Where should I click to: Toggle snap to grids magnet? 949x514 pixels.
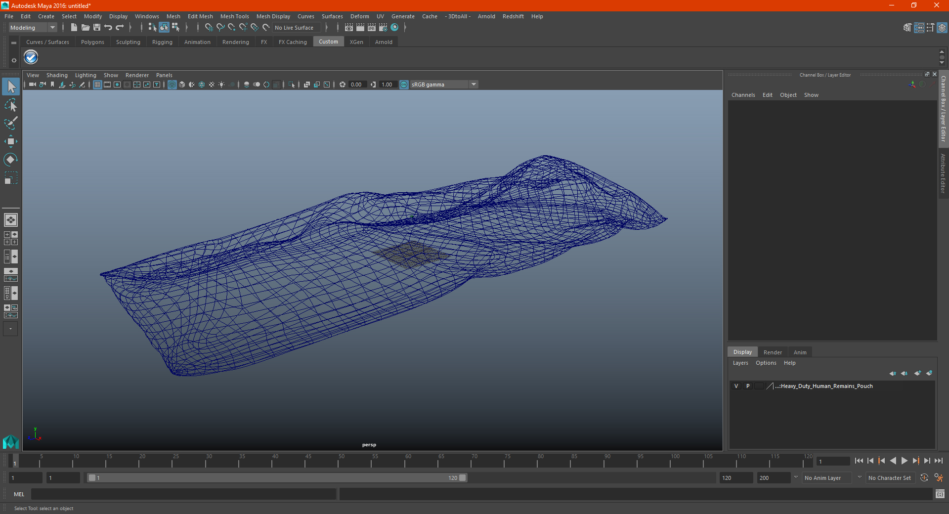point(209,28)
